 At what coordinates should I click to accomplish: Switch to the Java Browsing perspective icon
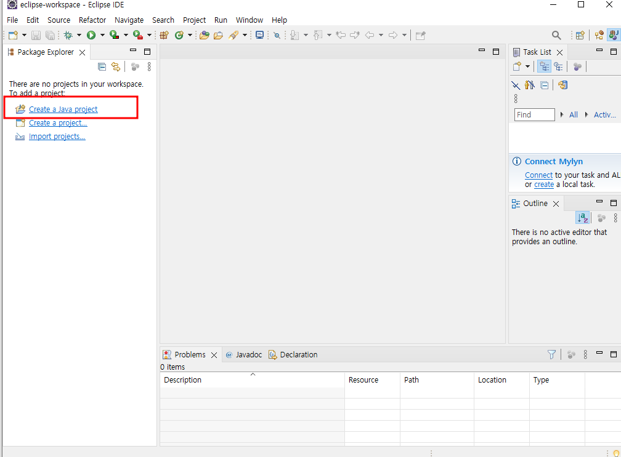pos(599,35)
